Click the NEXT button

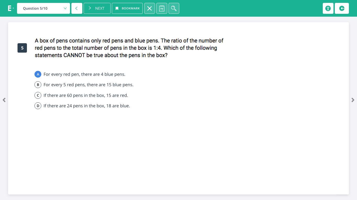point(97,8)
